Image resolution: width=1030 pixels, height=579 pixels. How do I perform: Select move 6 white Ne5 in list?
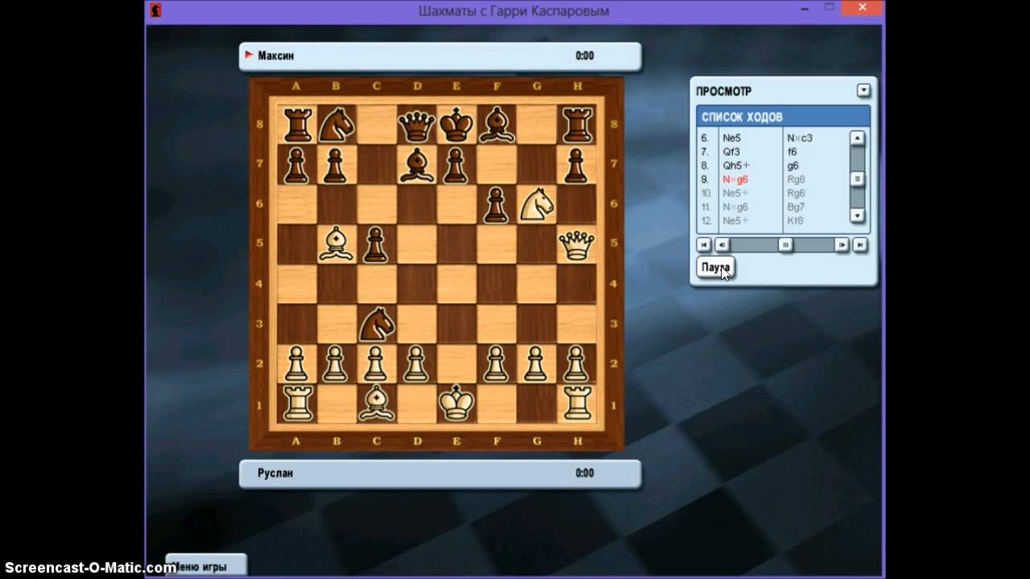731,138
